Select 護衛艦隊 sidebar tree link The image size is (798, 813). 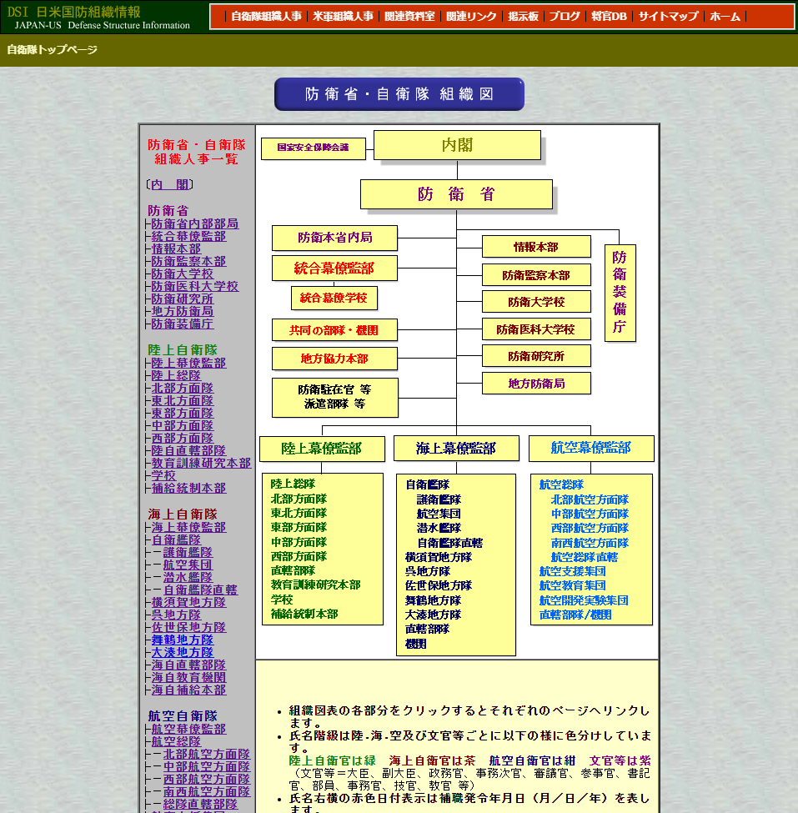point(188,552)
